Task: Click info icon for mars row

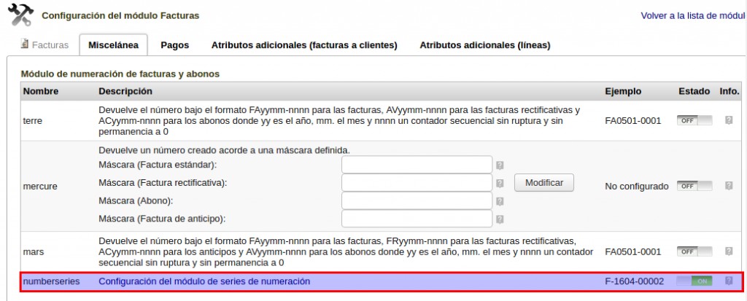Action: (x=728, y=251)
